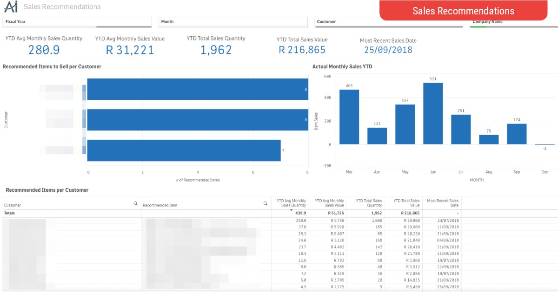Click the Totals value R 51,726
The width and height of the screenshot is (558, 292).
pyautogui.click(x=337, y=213)
